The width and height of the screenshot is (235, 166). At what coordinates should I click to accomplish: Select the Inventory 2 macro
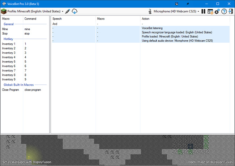click(25, 48)
